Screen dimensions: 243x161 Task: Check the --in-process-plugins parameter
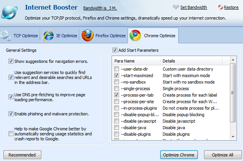click(x=117, y=108)
